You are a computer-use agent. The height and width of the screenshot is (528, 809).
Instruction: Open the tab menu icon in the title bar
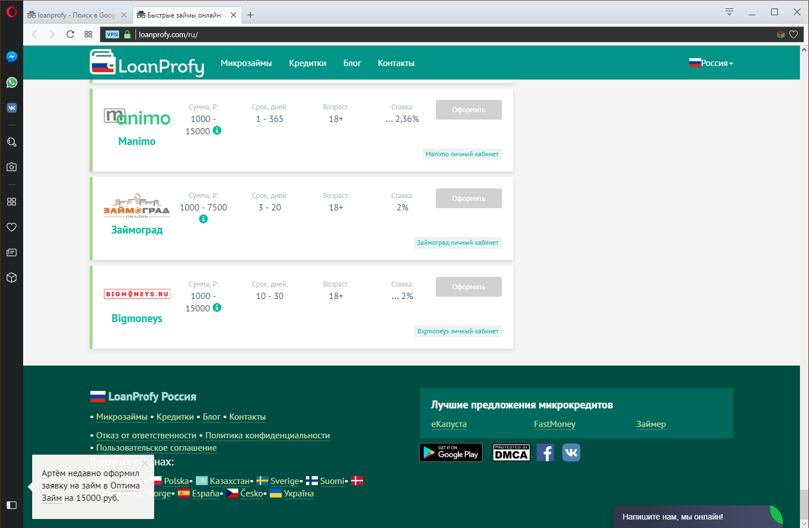(729, 12)
